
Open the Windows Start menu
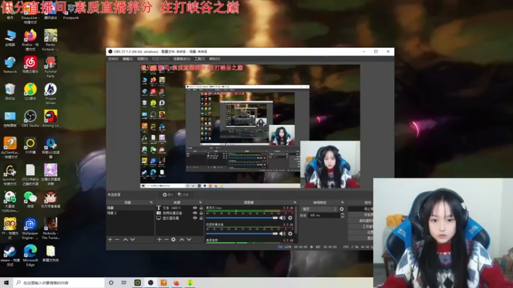[x=6, y=282]
